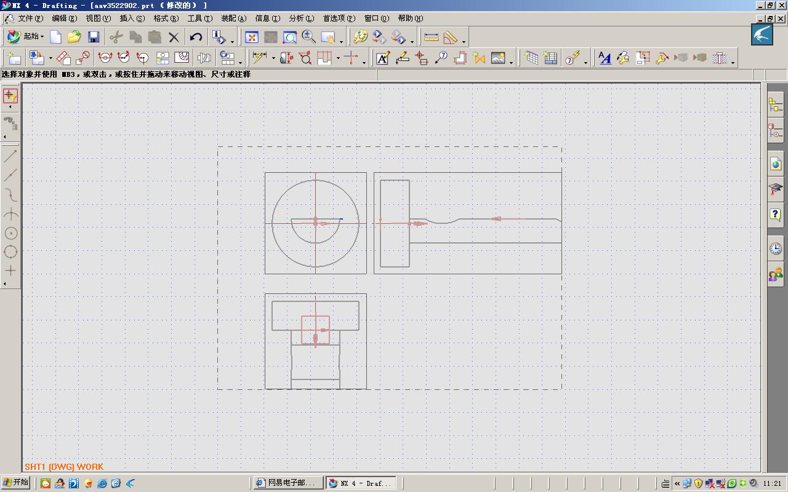Click the ID Symbol balloon icon

point(441,58)
